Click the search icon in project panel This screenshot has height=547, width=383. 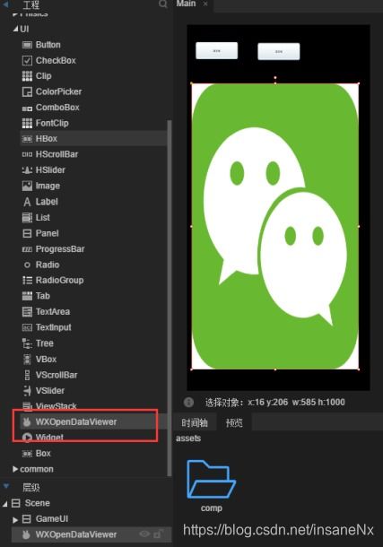[163, 4]
